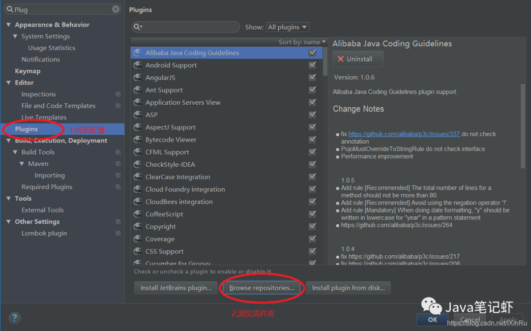531x331 pixels.
Task: Click the CFML Support plugin icon
Action: coord(138,152)
